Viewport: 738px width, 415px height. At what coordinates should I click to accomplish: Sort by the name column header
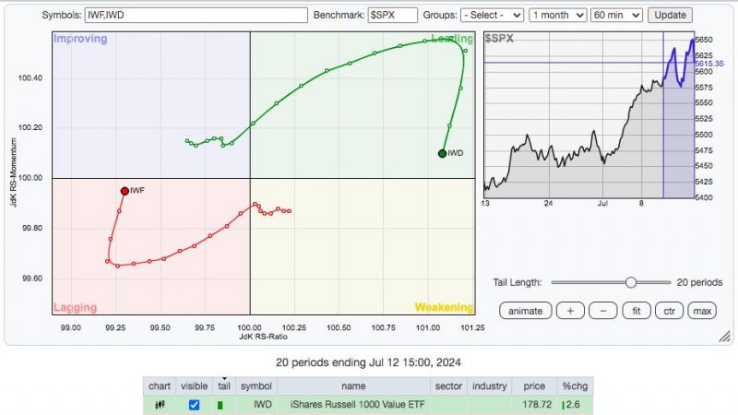[x=353, y=386]
